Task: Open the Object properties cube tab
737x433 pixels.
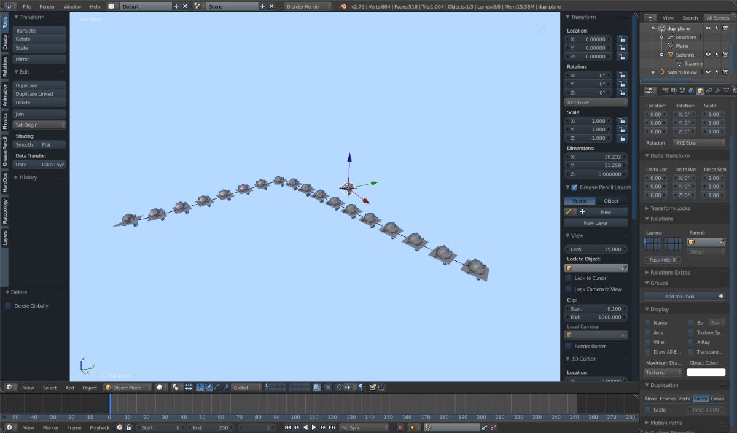Action: (x=700, y=91)
